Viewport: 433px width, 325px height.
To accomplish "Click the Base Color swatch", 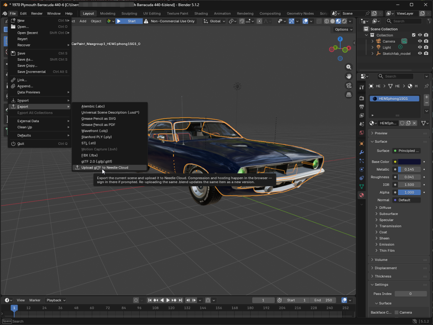I will pyautogui.click(x=409, y=162).
